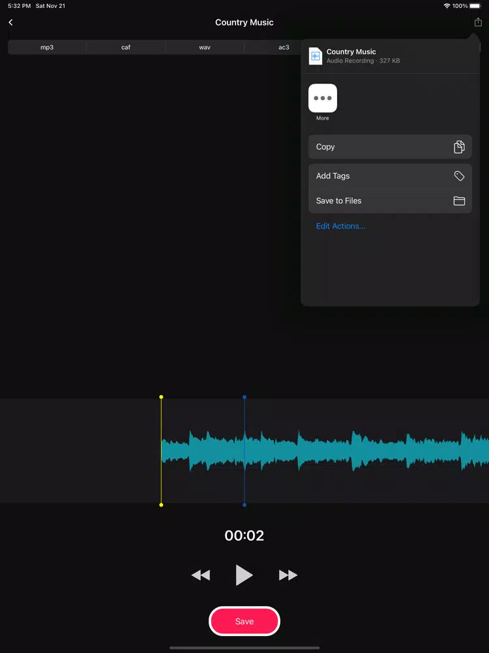Rewind the audio track
The image size is (489, 653).
coord(200,575)
